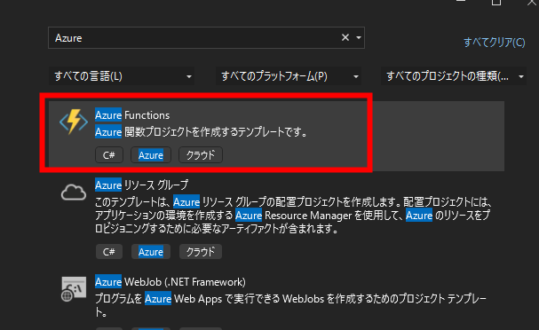
Task: Click the Azure 関数プロジェクト description text
Action: (x=202, y=132)
